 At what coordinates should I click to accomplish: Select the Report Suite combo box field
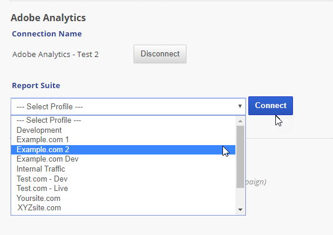click(128, 106)
